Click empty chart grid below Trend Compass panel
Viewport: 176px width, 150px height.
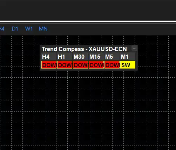pos(89,105)
